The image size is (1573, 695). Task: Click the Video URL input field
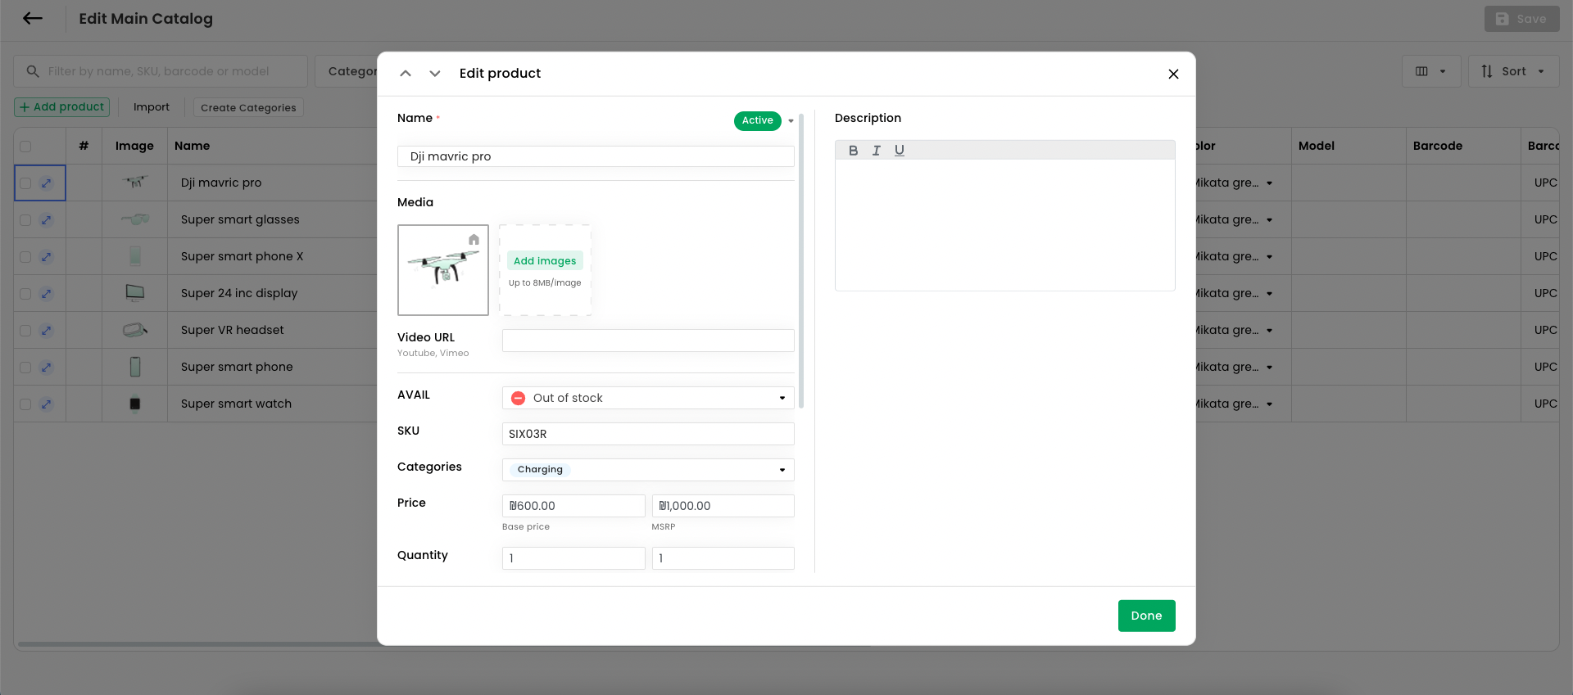click(x=648, y=341)
